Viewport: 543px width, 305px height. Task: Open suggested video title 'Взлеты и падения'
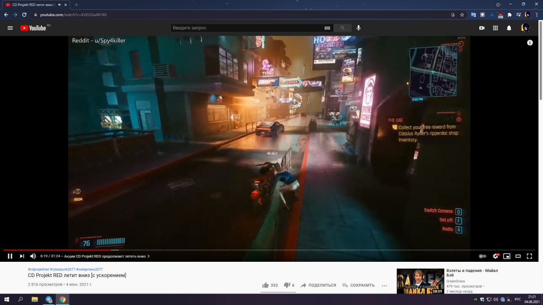point(472,273)
